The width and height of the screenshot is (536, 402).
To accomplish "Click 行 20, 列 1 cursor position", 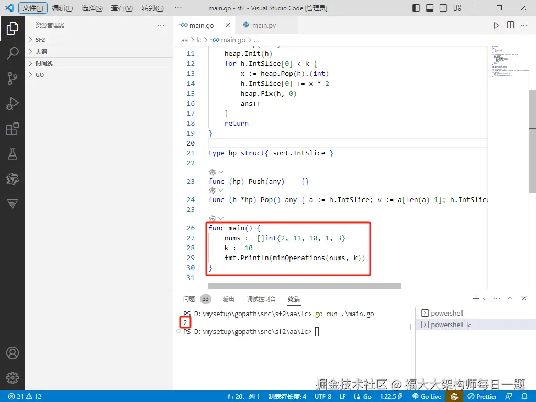I will pyautogui.click(x=243, y=397).
